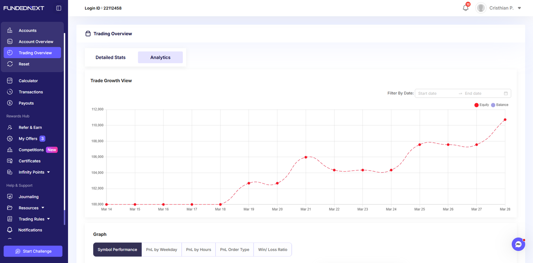The image size is (533, 263).
Task: Click the Account Overview icon
Action: coord(10,42)
